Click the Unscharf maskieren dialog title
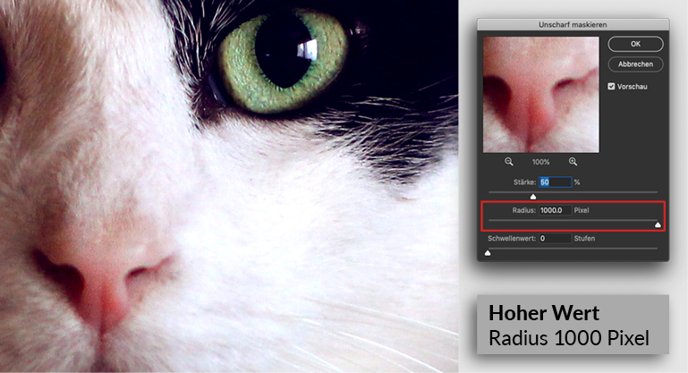This screenshot has height=373, width=688. coord(573,24)
